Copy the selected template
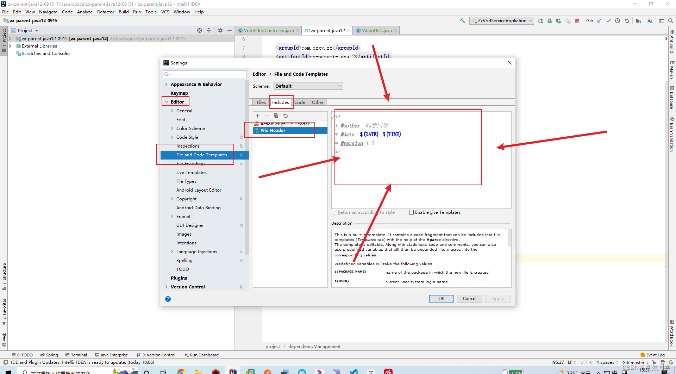Viewport: 676px width, 374px height. 276,116
